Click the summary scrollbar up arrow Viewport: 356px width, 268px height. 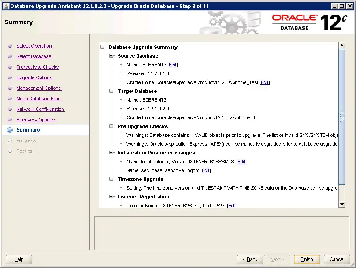342,46
